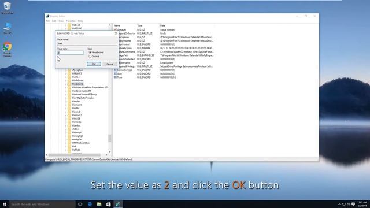Expand the Winmgmt key arrow

(x=65, y=105)
